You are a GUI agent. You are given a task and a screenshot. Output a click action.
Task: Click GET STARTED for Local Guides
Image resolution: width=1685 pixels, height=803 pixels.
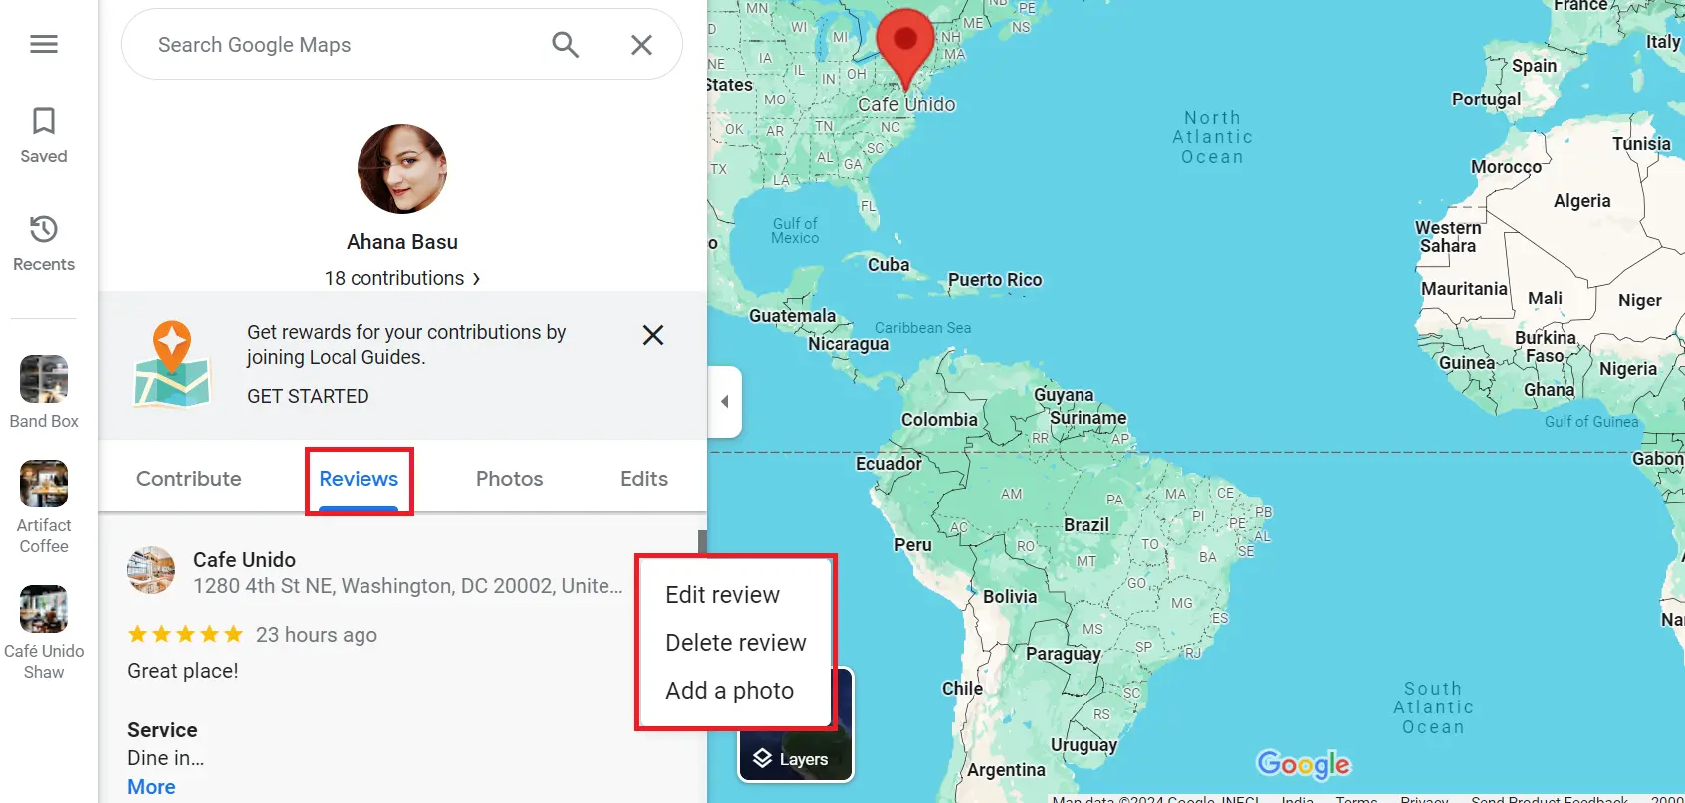pos(308,396)
